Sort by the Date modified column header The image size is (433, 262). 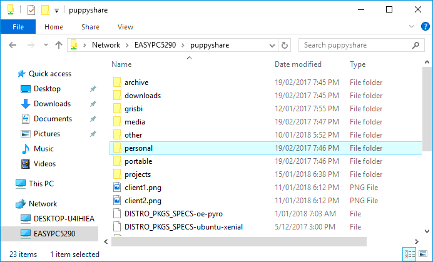pos(298,64)
